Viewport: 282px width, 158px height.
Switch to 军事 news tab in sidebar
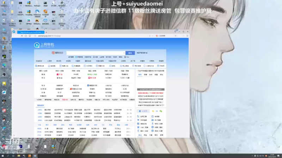145,75
